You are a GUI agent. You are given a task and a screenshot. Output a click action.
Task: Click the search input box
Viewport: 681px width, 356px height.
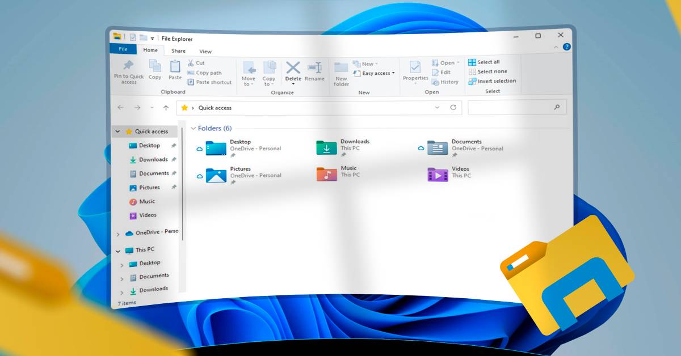(511, 107)
